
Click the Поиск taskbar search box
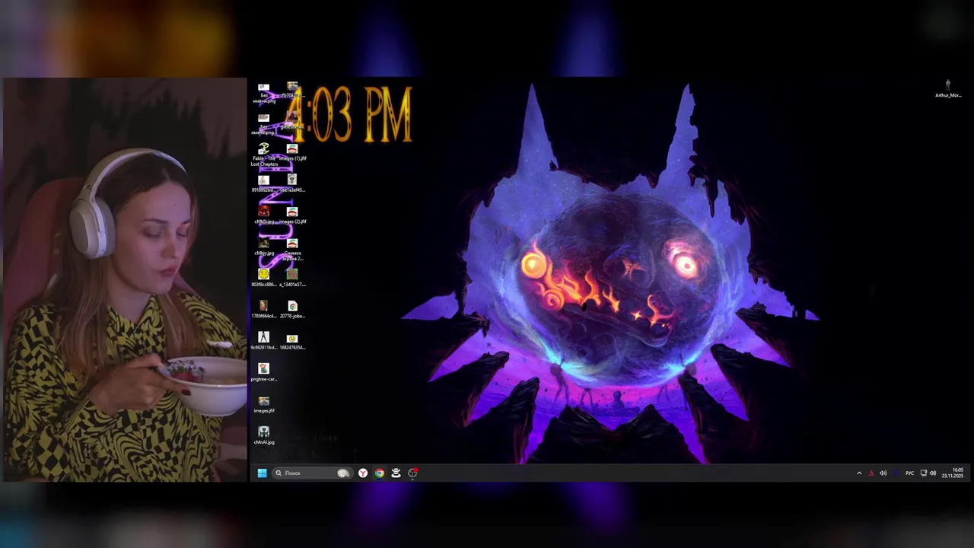(x=312, y=473)
